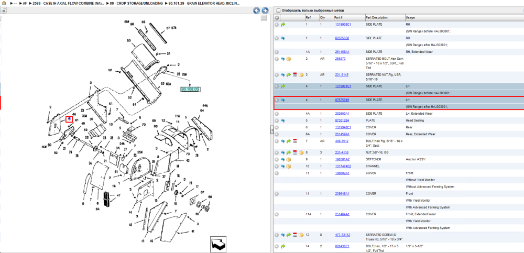Image resolution: width=524 pixels, height=253 pixels.
Task: Click 'Anchor ASSY' usage text
Action: [x=416, y=159]
